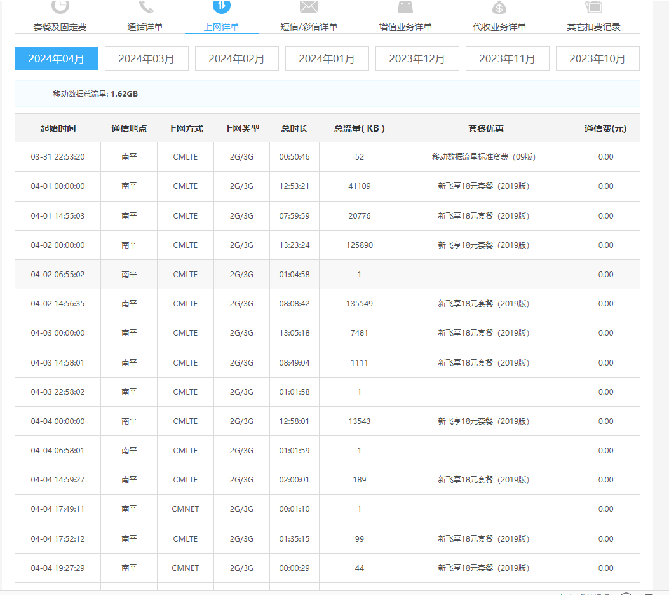Click the duration cell 00:01:10
The image size is (669, 595).
coord(294,509)
